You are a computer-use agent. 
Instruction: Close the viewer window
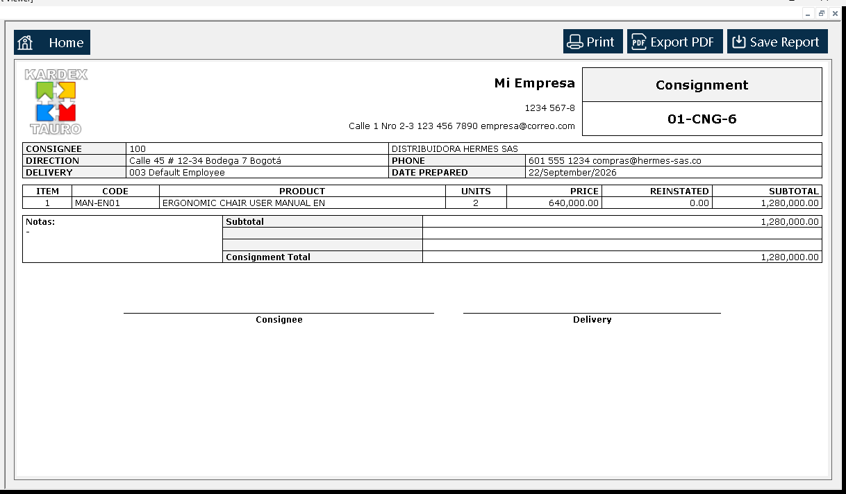(x=834, y=14)
